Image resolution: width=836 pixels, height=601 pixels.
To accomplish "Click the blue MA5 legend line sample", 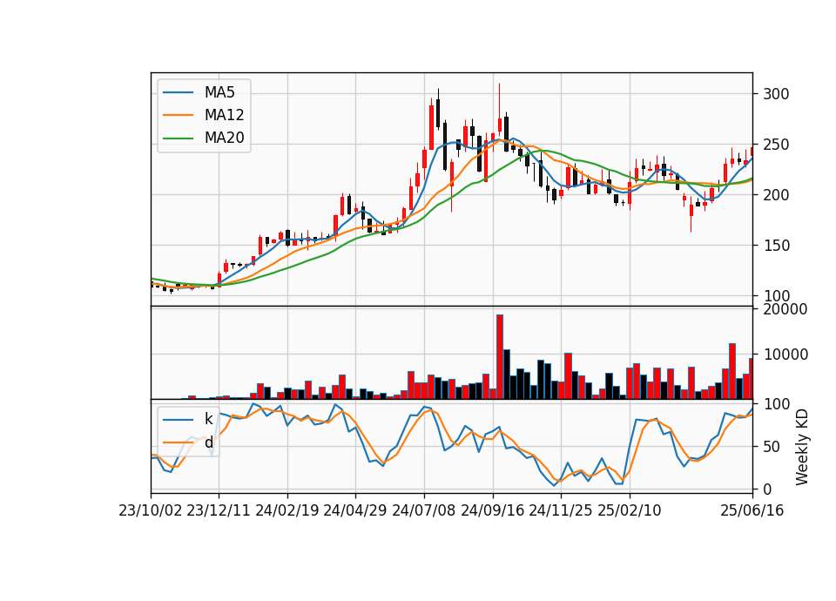I will pos(178,93).
